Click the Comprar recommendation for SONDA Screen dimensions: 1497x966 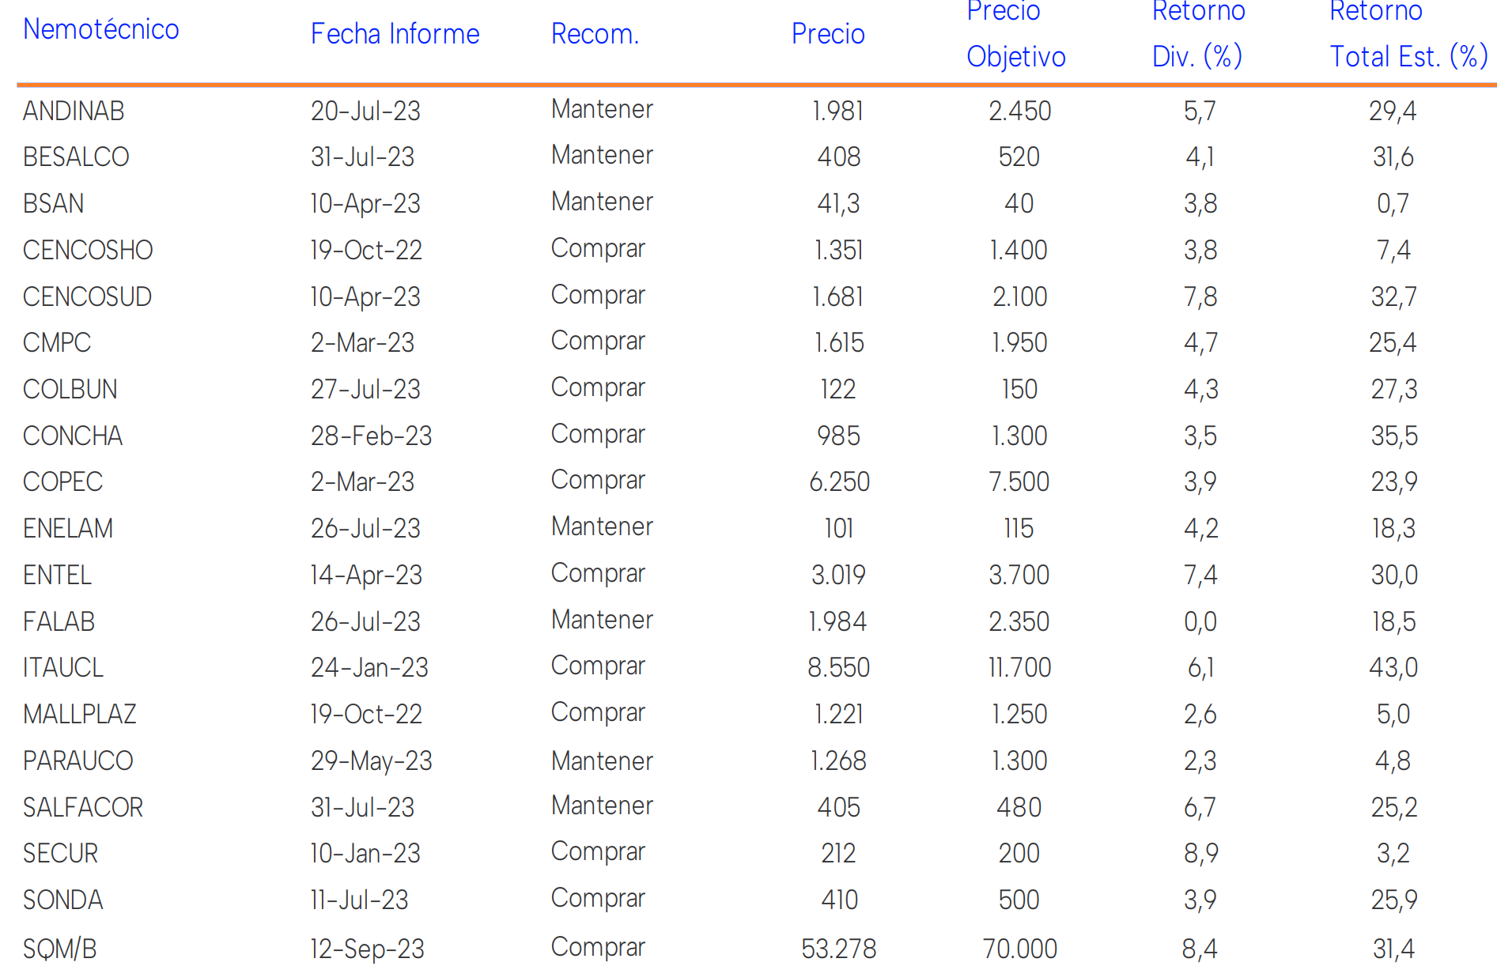[x=598, y=898]
